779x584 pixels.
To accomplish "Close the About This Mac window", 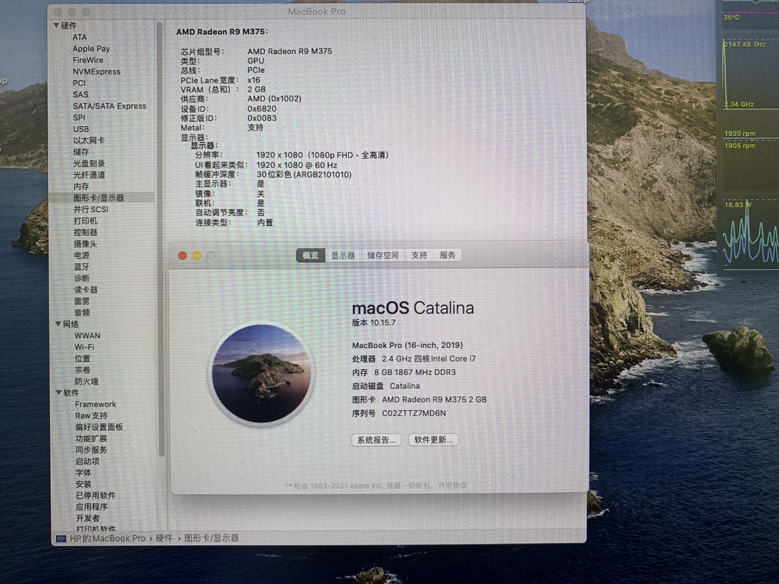I will pyautogui.click(x=183, y=255).
